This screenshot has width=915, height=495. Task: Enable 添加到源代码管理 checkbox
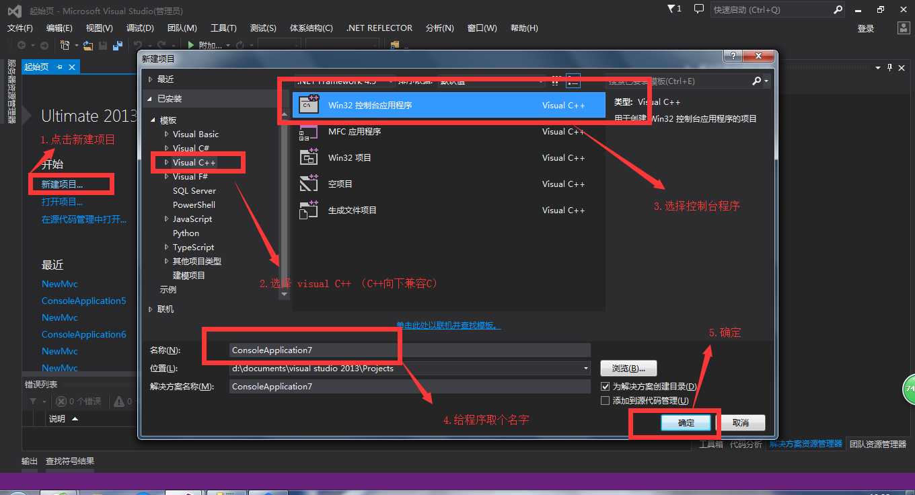[605, 400]
